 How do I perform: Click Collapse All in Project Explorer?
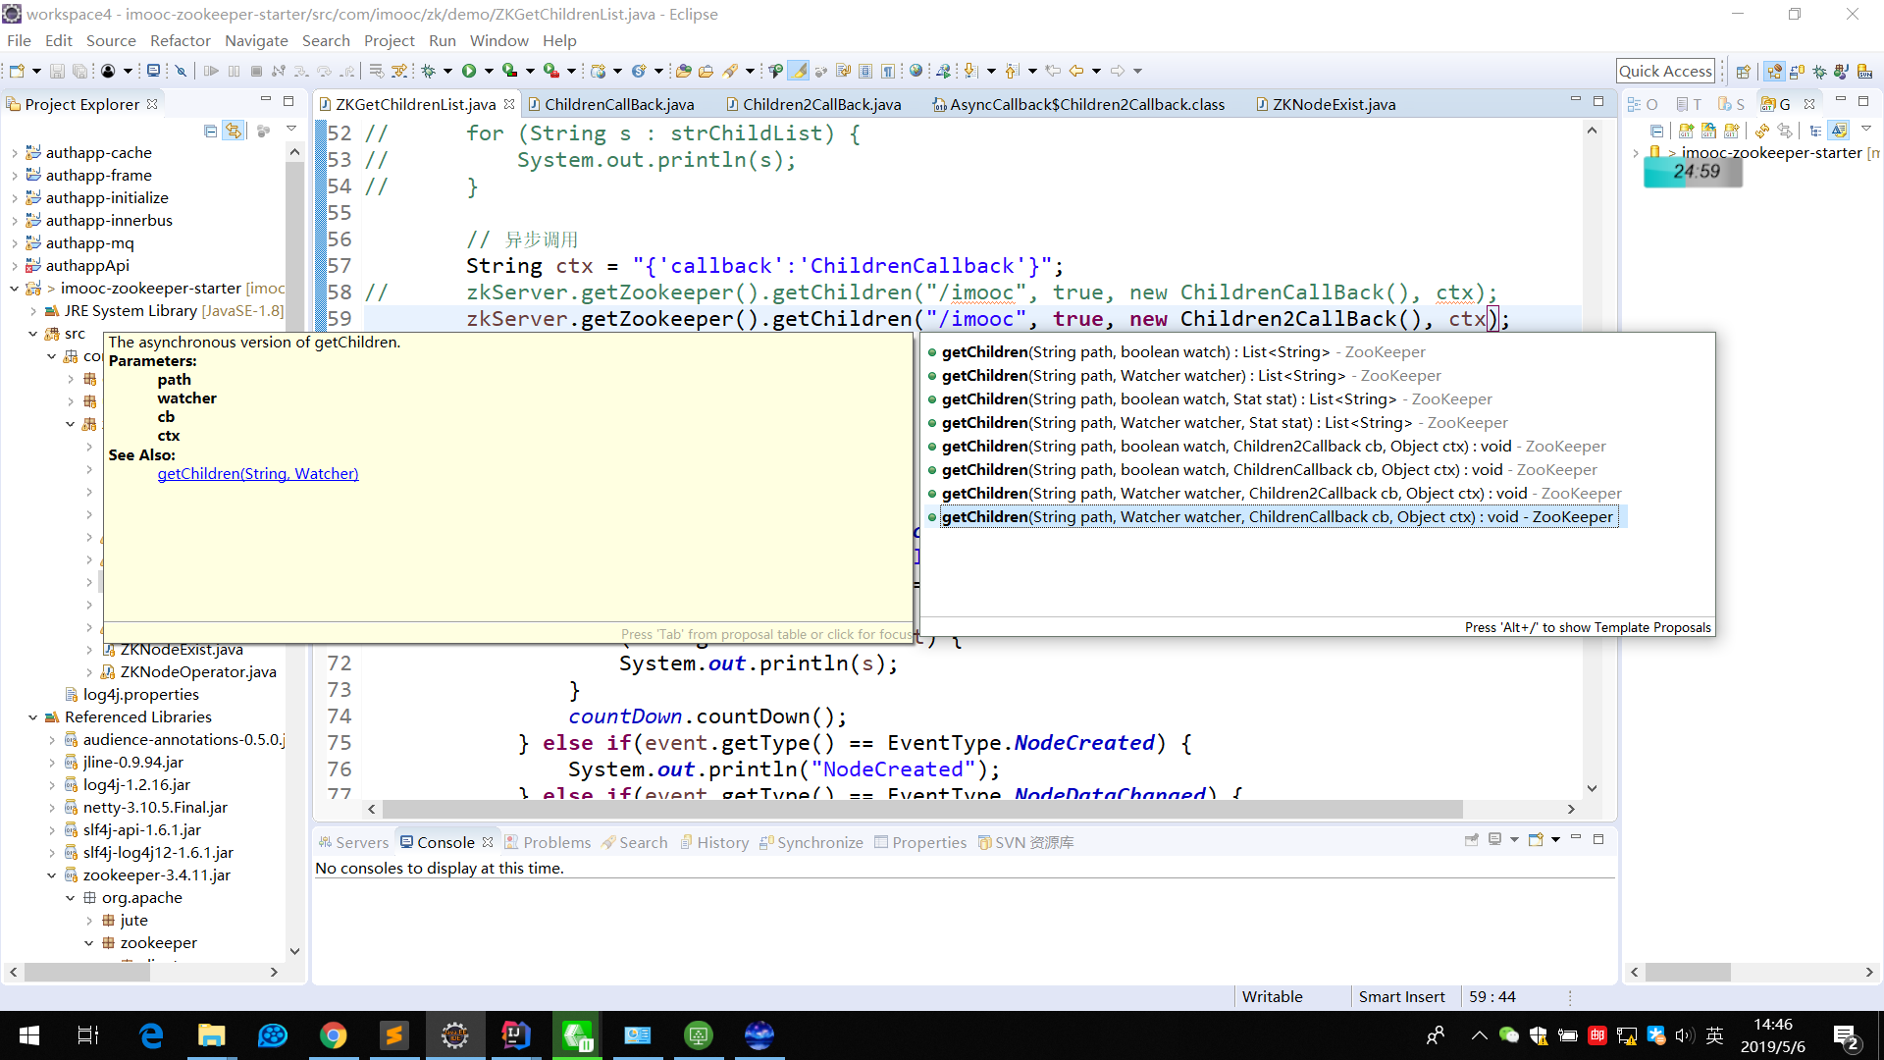click(210, 131)
